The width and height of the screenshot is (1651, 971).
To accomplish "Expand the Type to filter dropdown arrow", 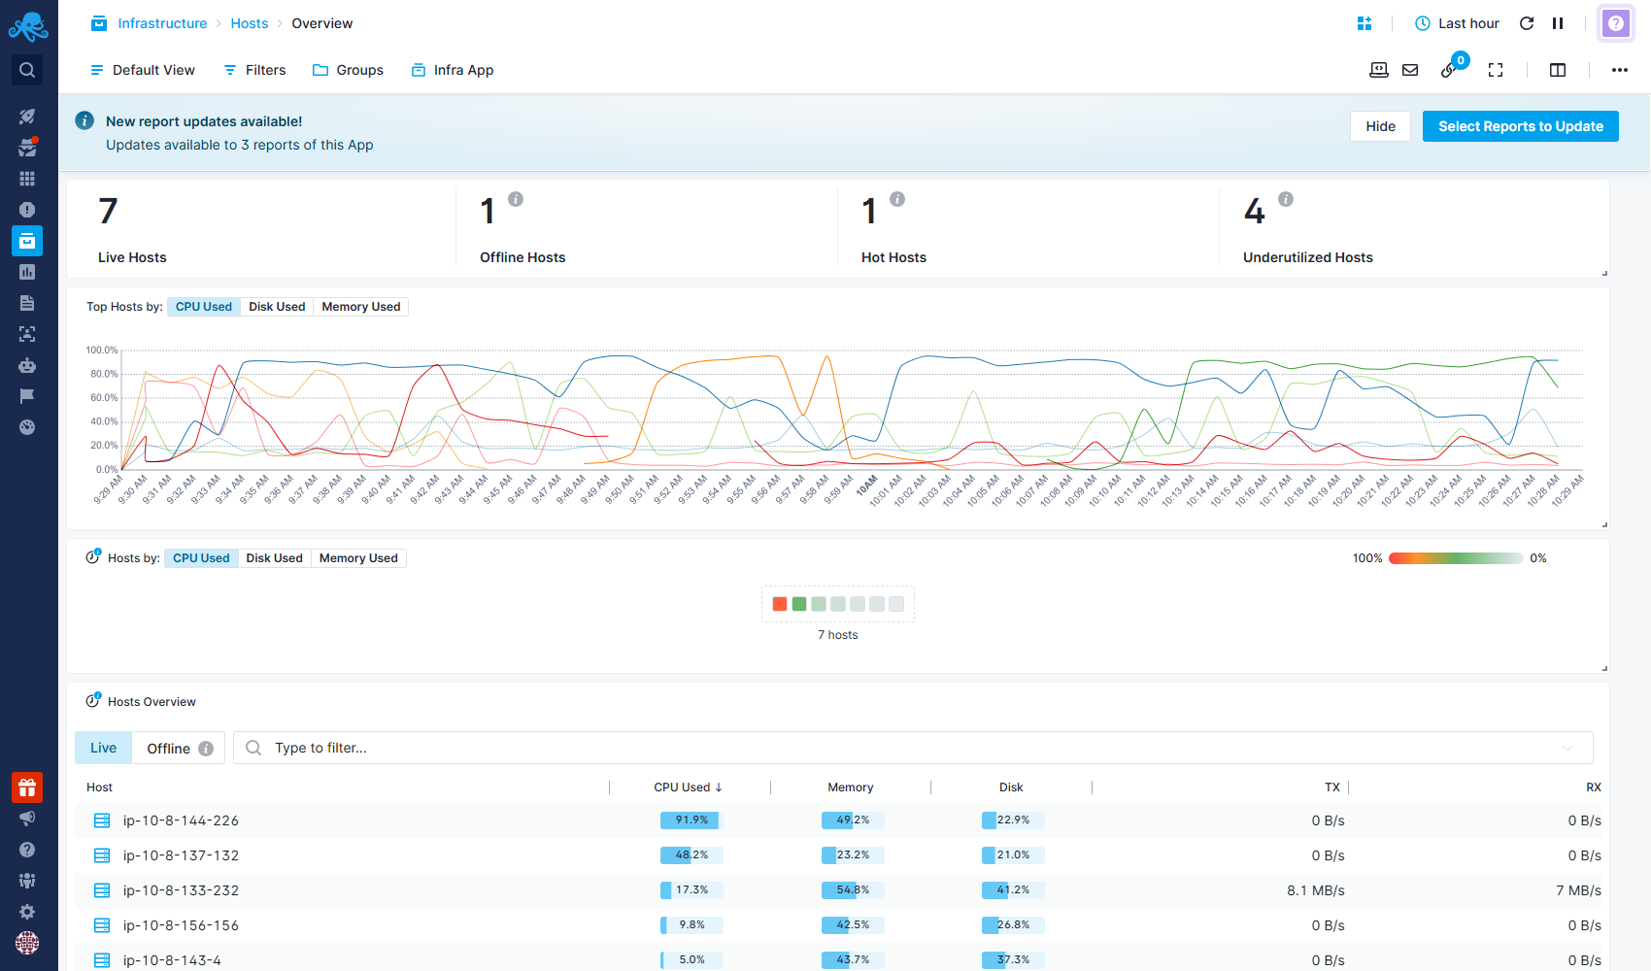I will (x=1567, y=748).
